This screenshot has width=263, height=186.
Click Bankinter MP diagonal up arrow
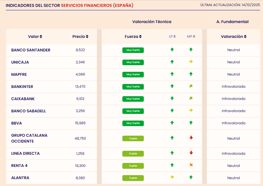point(191,86)
